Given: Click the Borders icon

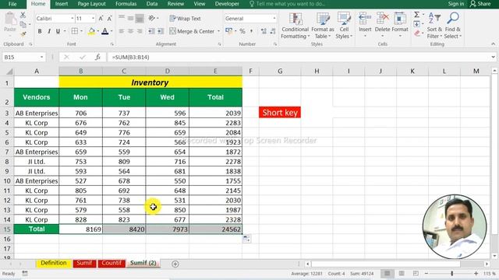Looking at the screenshot, I should tap(75, 31).
